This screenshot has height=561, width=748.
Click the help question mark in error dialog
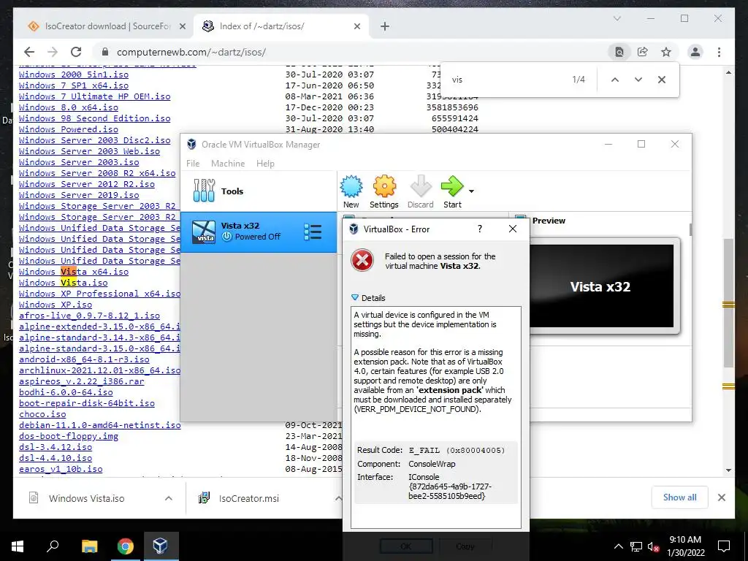tap(479, 229)
